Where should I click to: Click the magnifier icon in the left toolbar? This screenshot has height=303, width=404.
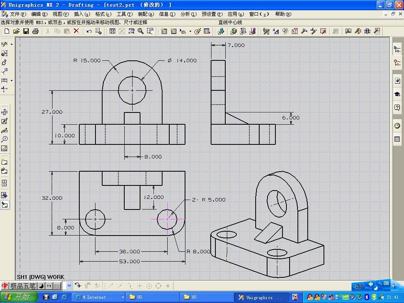tap(4, 139)
